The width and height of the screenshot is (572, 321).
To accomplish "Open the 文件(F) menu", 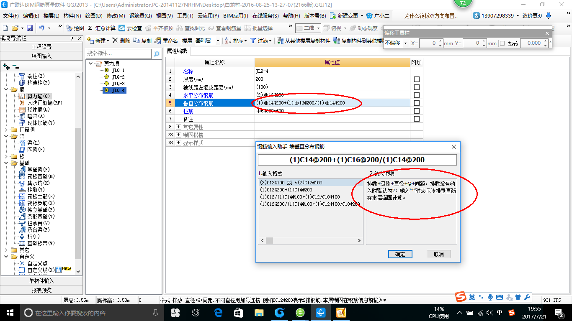I will [11, 16].
